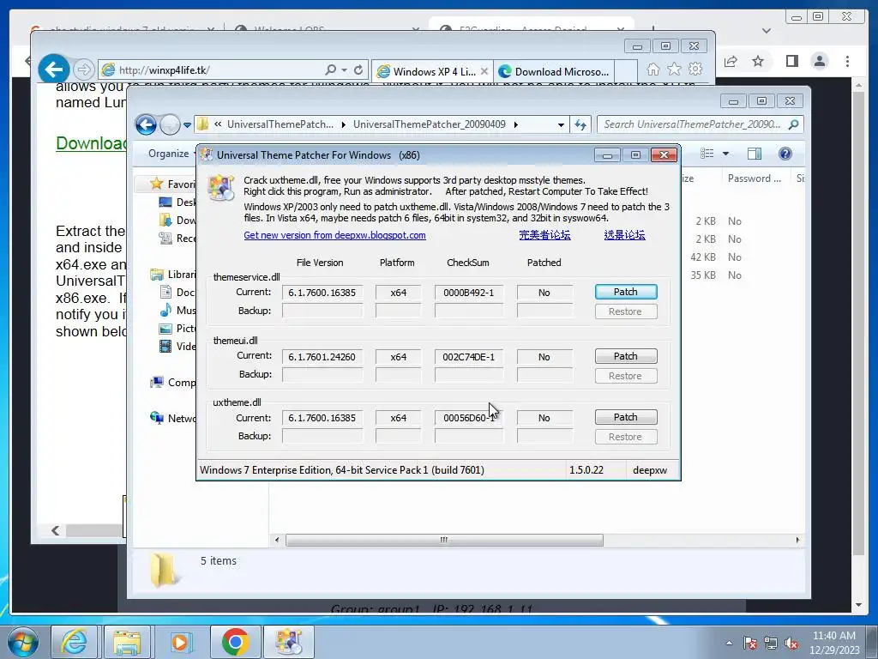Close the Windows XP 4 Life tab
Image resolution: width=878 pixels, height=659 pixels.
point(484,72)
